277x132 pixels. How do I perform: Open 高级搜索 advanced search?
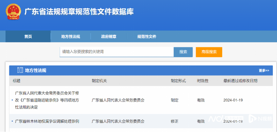point(209,52)
